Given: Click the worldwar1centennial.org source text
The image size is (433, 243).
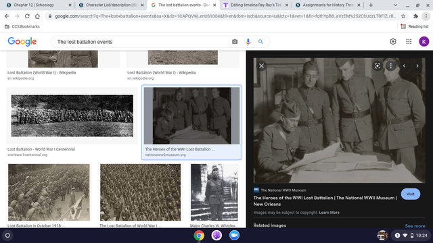Looking at the screenshot, I should [27, 155].
